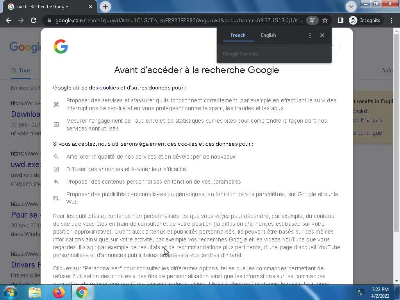The width and height of the screenshot is (400, 300).
Task: Click the chart icon beside 'Diffuser des annonces'
Action: pyautogui.click(x=56, y=169)
